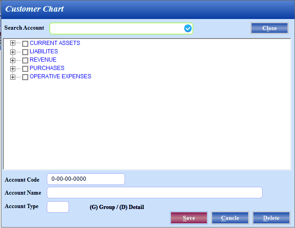Expand the LIABILITES tree node
Image resolution: width=295 pixels, height=228 pixels.
click(x=13, y=52)
